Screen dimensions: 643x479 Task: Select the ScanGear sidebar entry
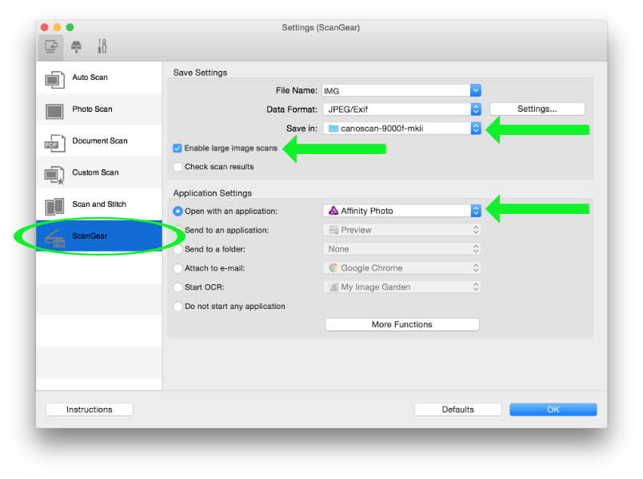[x=99, y=236]
